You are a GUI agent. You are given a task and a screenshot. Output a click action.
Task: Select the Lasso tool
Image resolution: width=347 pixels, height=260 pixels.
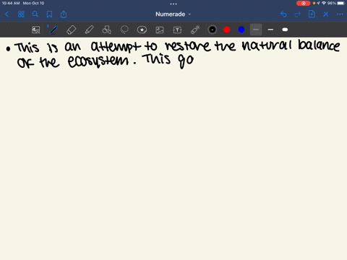pos(124,30)
